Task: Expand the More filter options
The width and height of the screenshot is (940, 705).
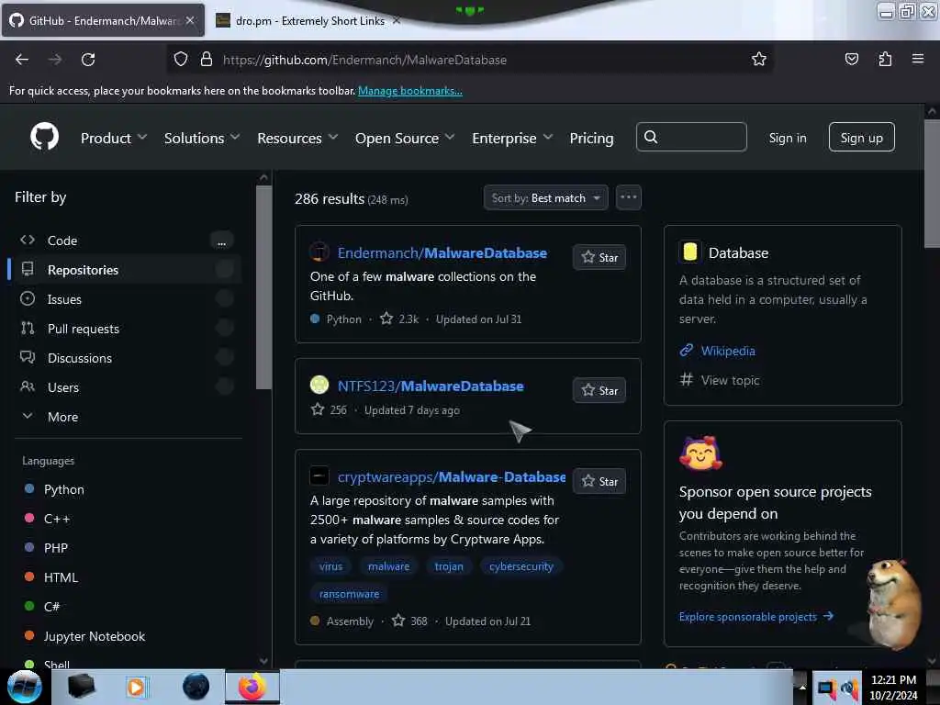Action: 63,417
